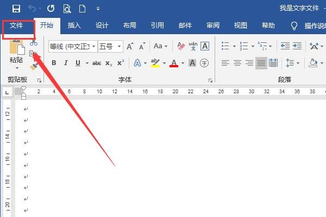Open the highlight color dropdown arrow

coord(164,63)
